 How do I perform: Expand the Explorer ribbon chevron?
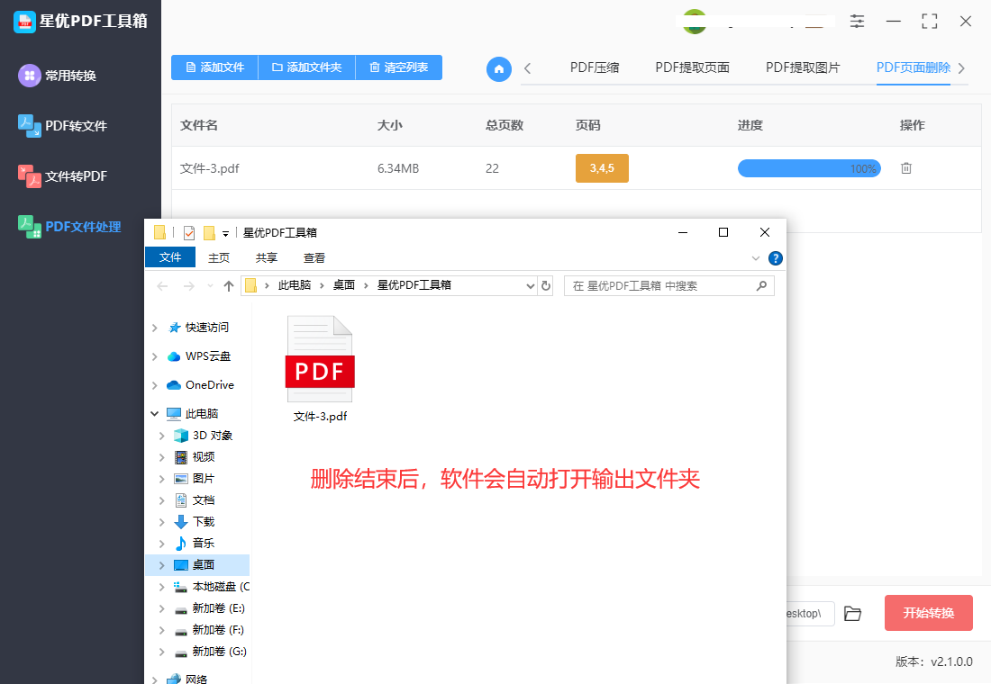[756, 258]
